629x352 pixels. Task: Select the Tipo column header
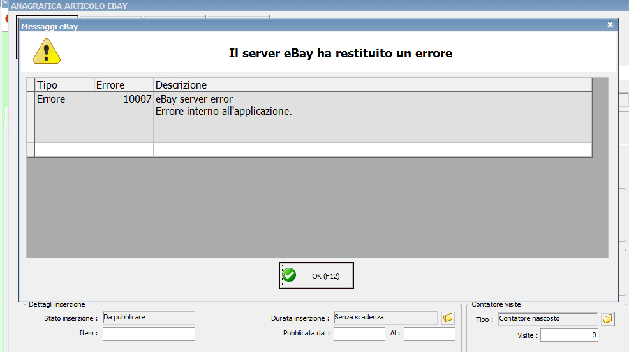[x=64, y=85]
